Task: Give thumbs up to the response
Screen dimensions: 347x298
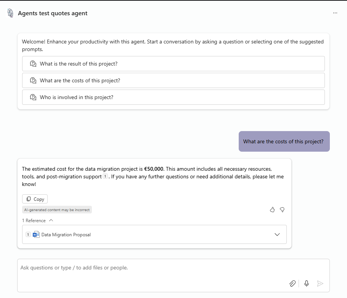Action: pos(272,210)
